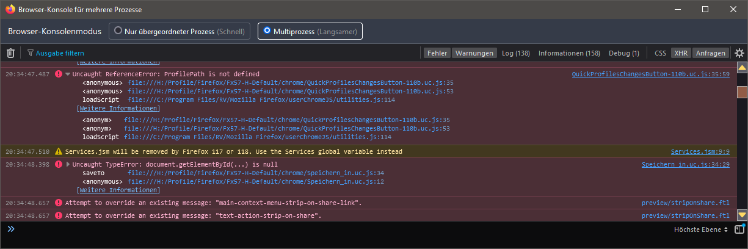Click the Firefox logo in title bar
The image size is (748, 249).
10,10
